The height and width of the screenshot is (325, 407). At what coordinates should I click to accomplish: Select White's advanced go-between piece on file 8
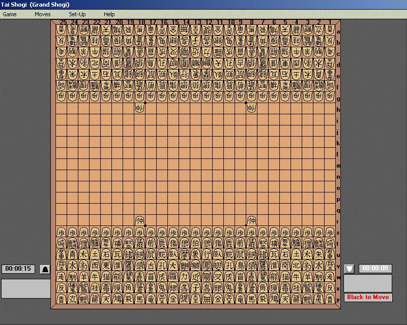[251, 108]
